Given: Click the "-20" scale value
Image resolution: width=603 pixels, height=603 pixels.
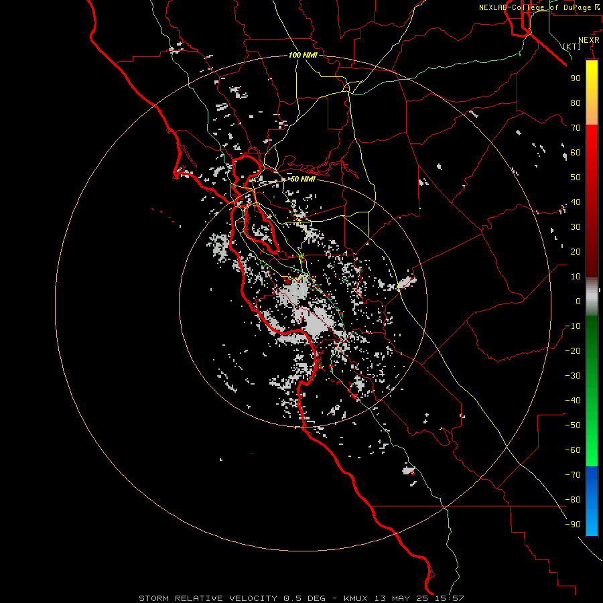Looking at the screenshot, I should coord(573,350).
